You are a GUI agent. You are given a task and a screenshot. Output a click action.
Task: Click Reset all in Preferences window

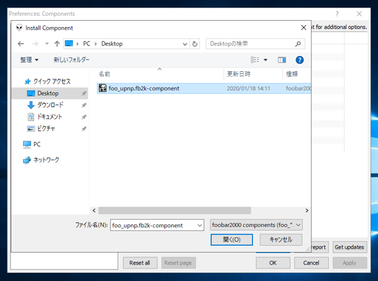(x=140, y=263)
